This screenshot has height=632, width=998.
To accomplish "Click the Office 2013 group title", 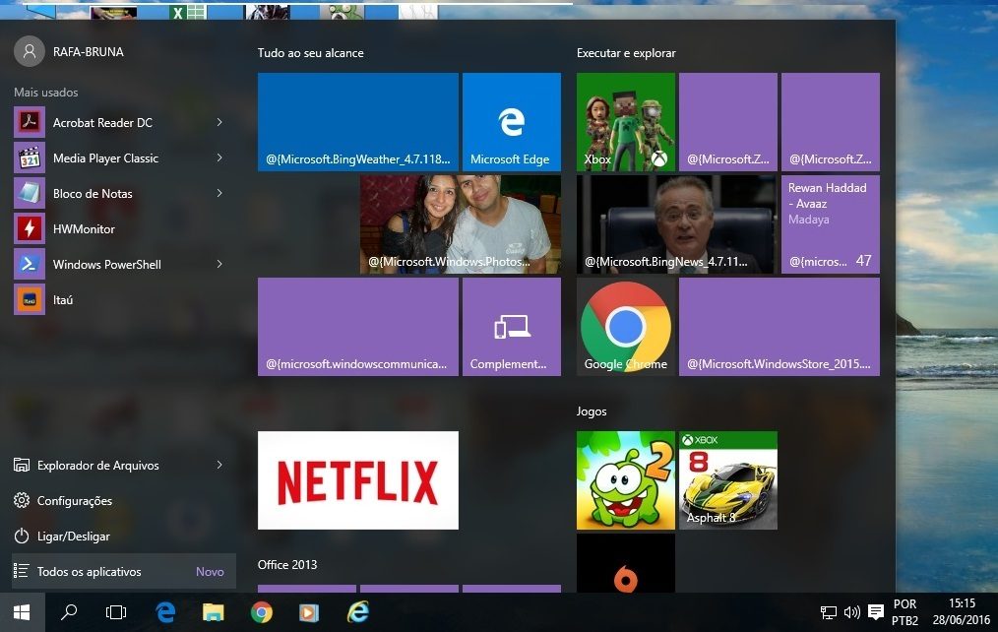I will click(x=287, y=564).
